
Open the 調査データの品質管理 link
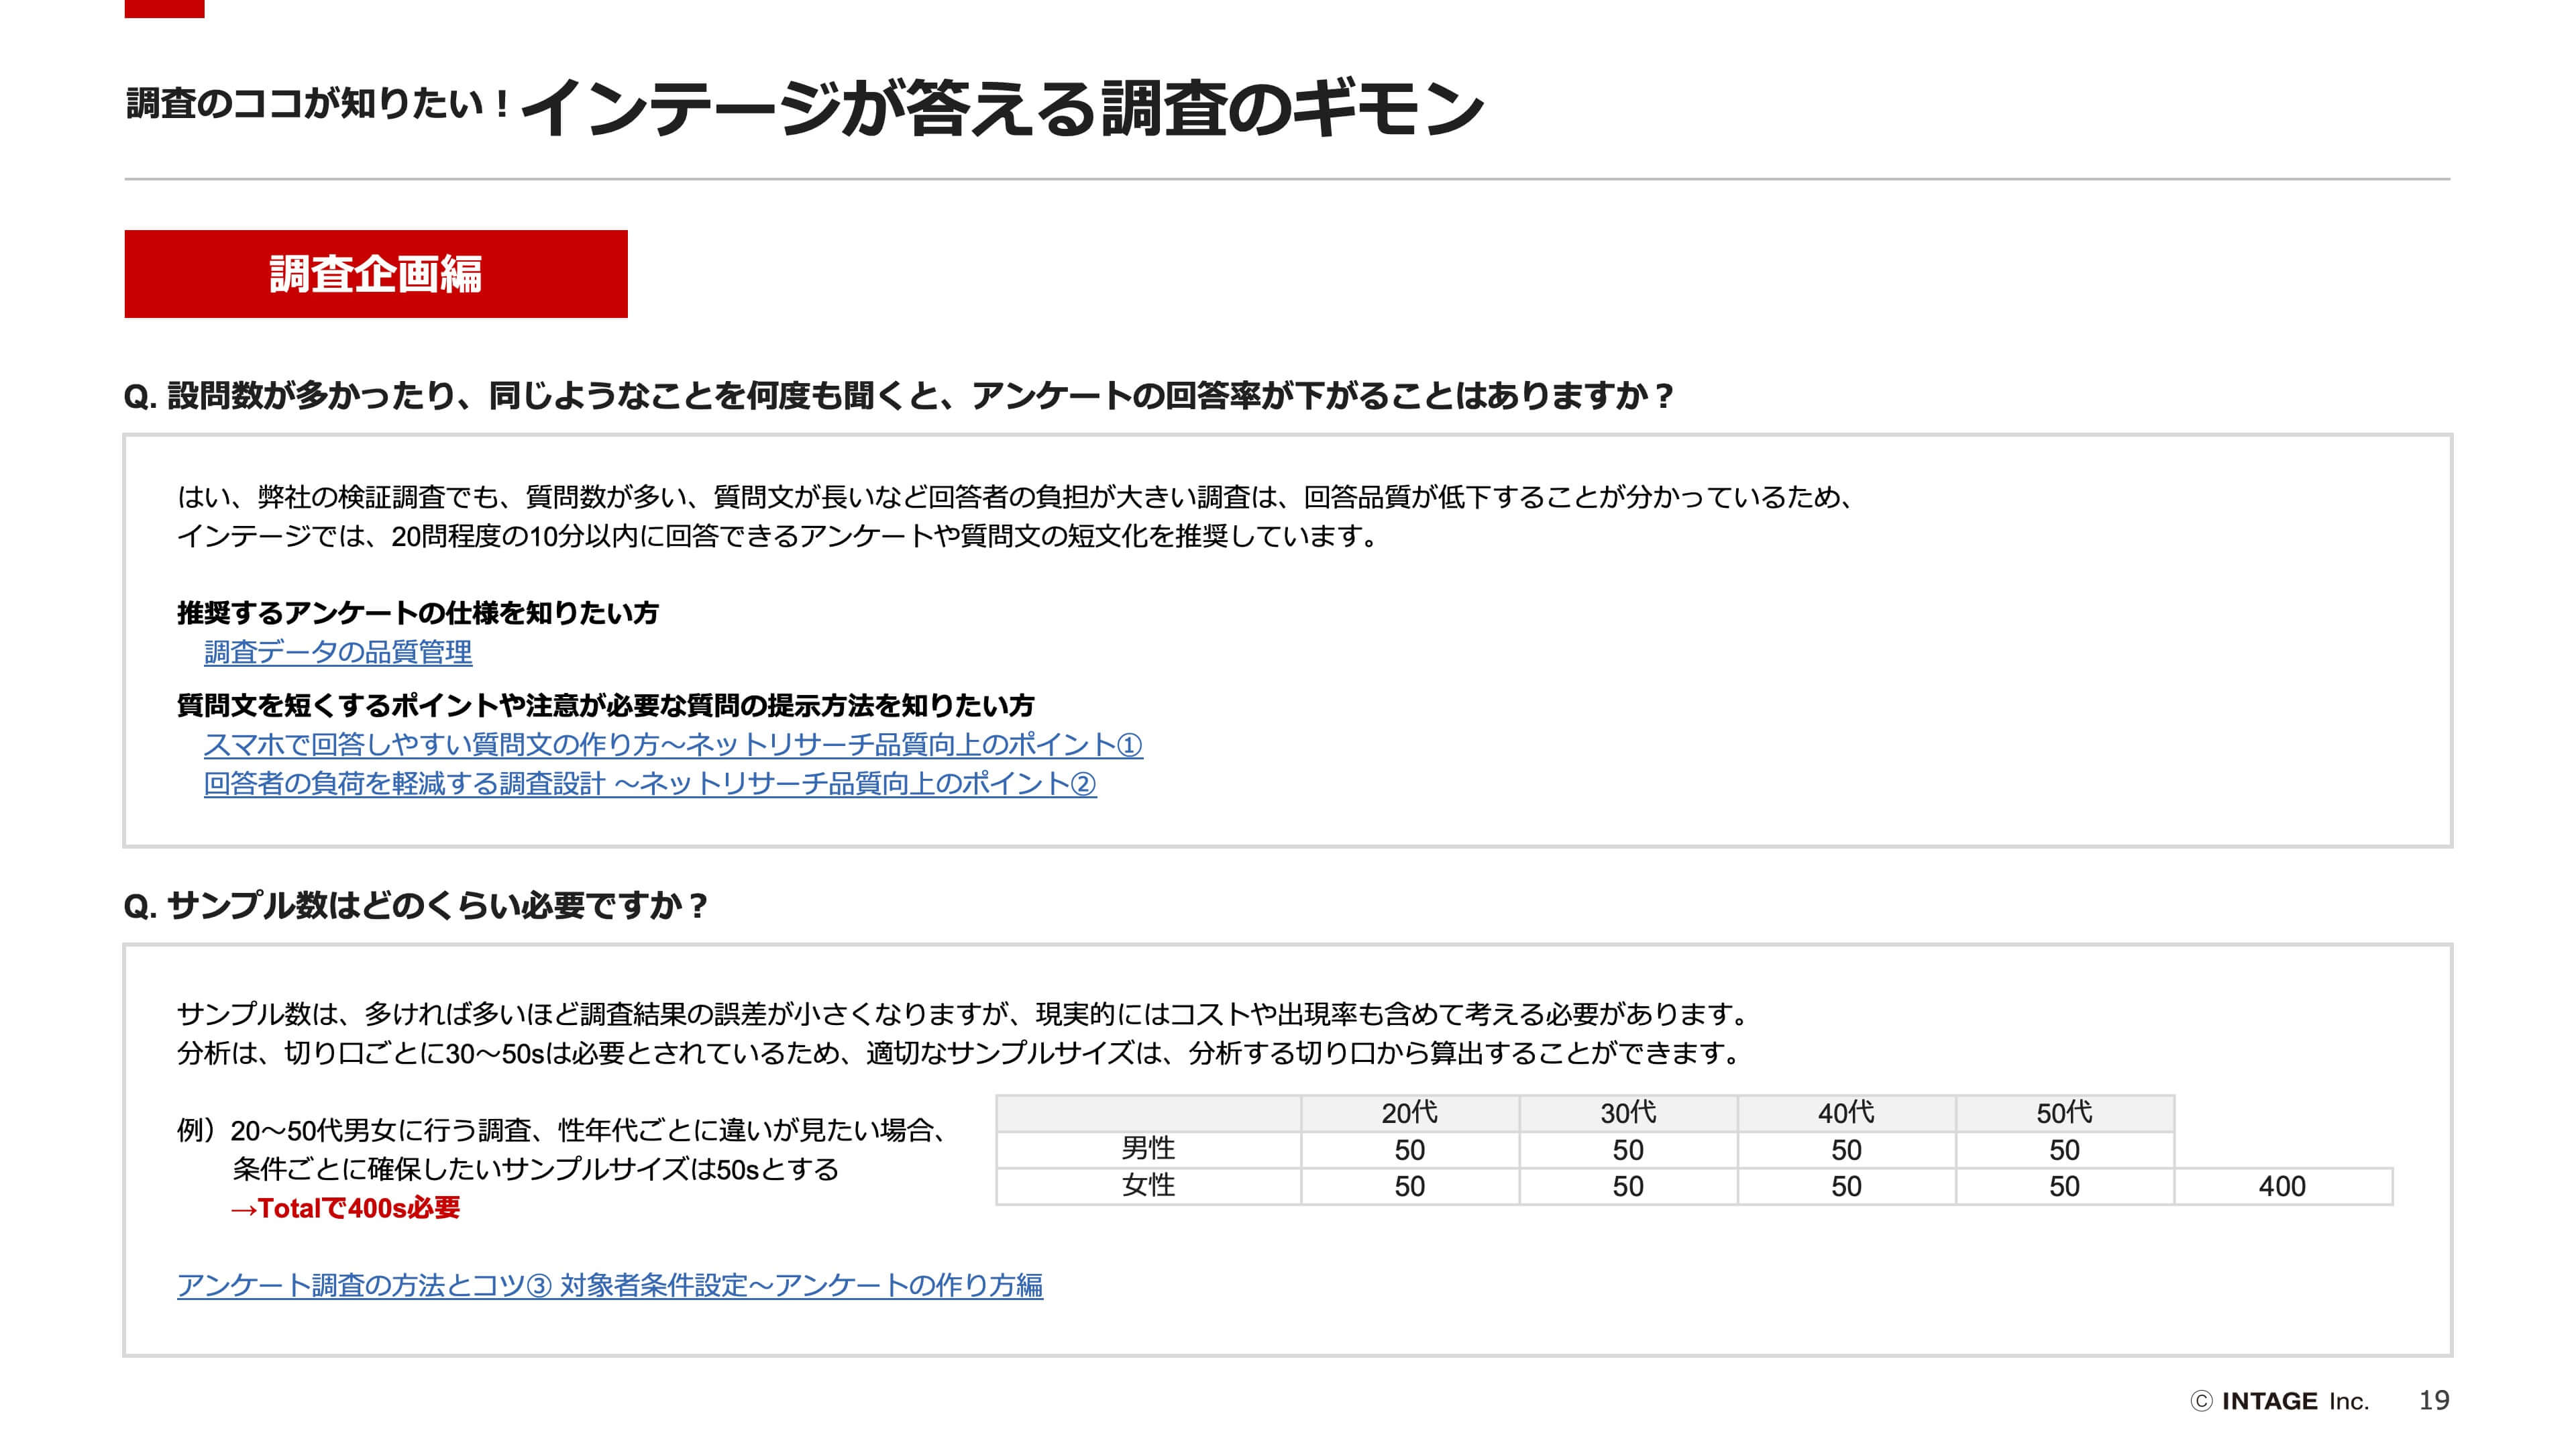click(x=337, y=652)
